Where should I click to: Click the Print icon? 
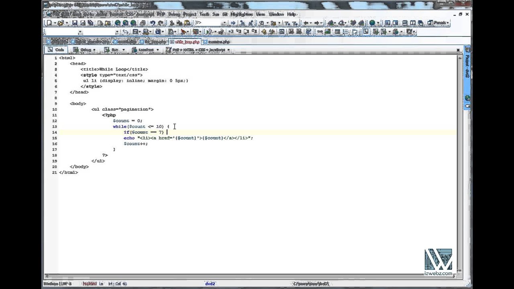[143, 23]
